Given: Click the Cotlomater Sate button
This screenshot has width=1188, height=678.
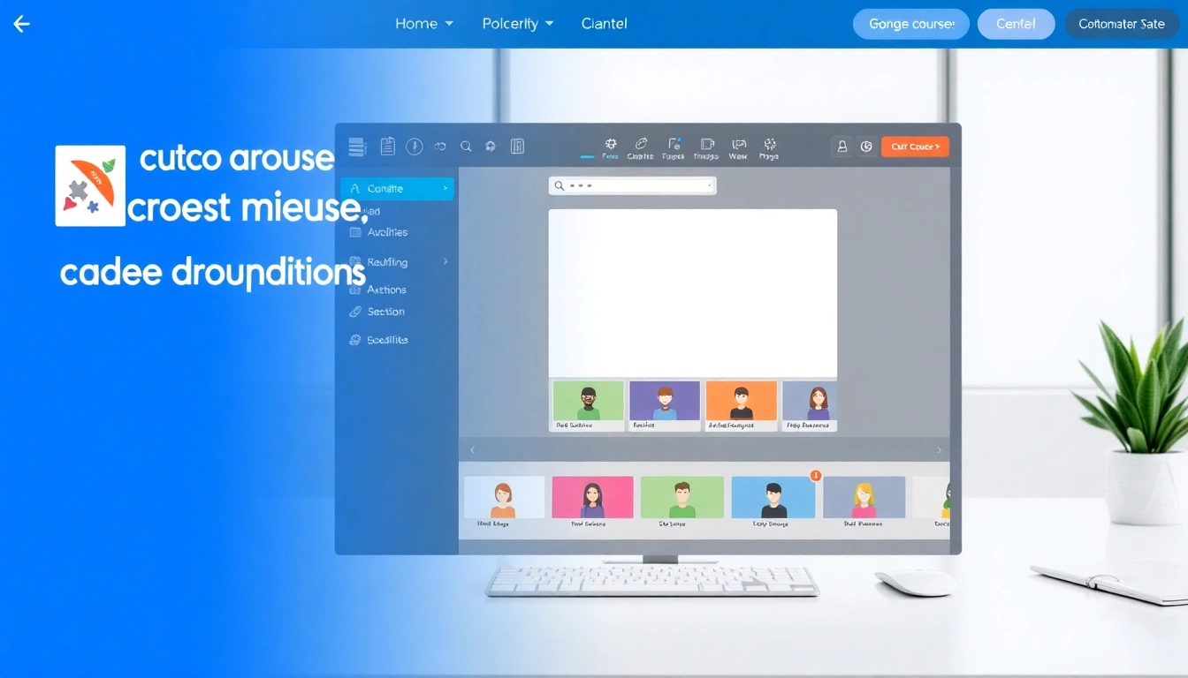Looking at the screenshot, I should [x=1121, y=24].
